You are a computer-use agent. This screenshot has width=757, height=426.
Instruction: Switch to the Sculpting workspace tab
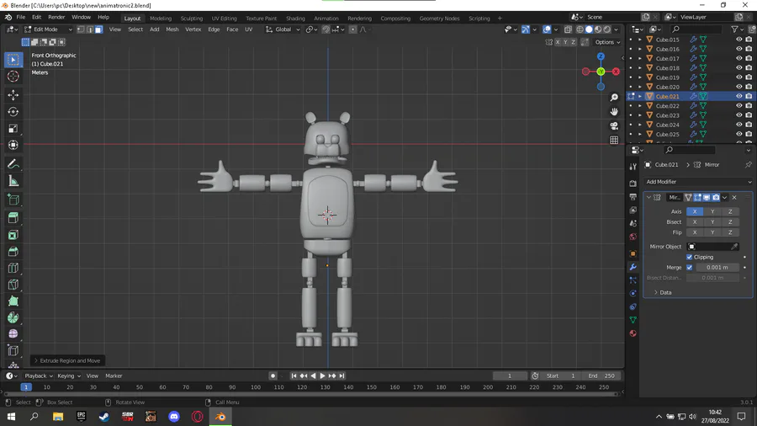coord(191,19)
